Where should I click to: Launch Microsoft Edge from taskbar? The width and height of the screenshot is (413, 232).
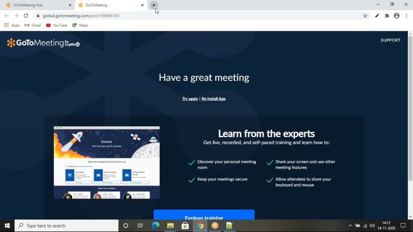click(156, 226)
